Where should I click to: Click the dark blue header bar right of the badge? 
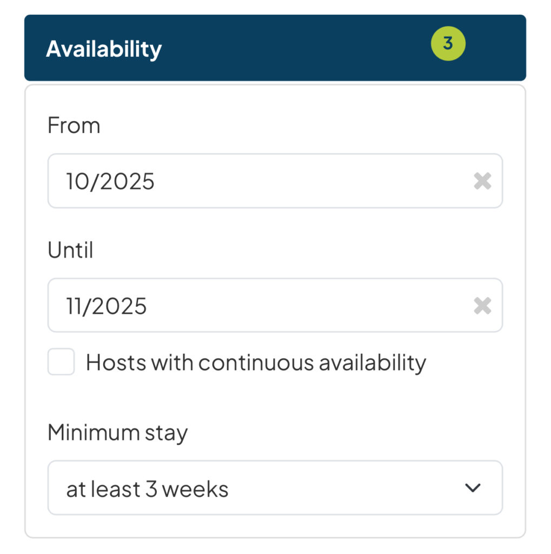(x=495, y=48)
